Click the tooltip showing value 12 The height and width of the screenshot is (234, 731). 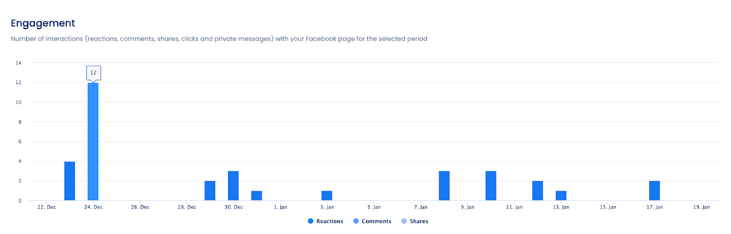[93, 73]
